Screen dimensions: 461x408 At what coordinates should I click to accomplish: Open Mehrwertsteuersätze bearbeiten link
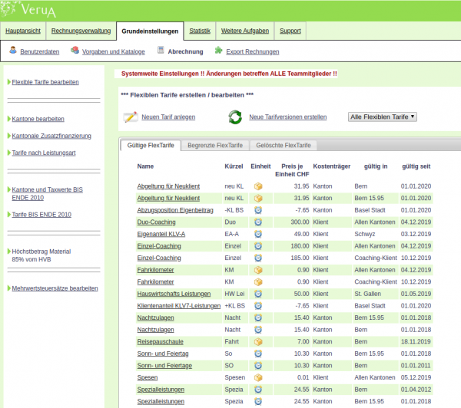(55, 288)
